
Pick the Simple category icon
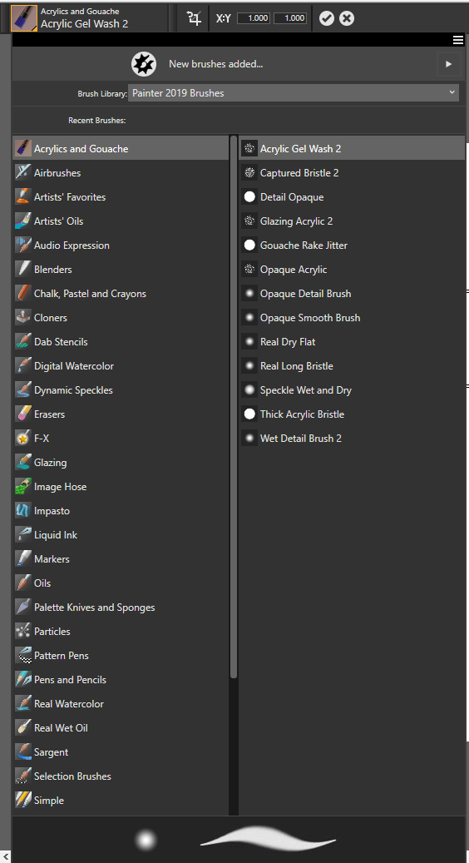[x=23, y=801]
